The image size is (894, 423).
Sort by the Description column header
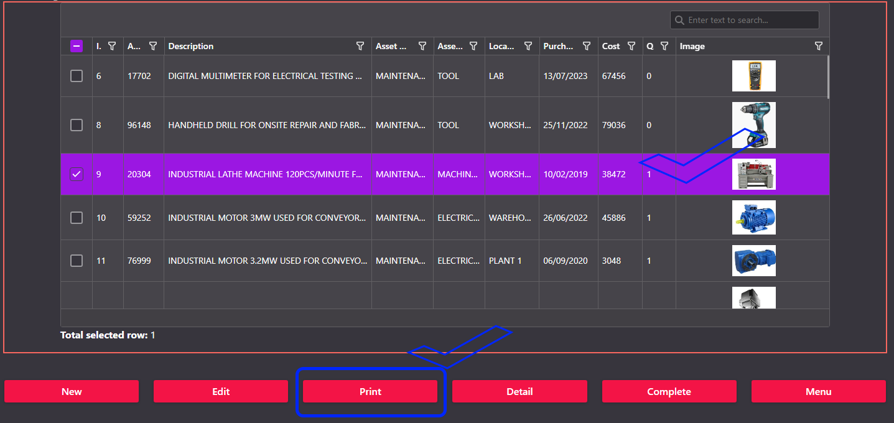tap(191, 46)
